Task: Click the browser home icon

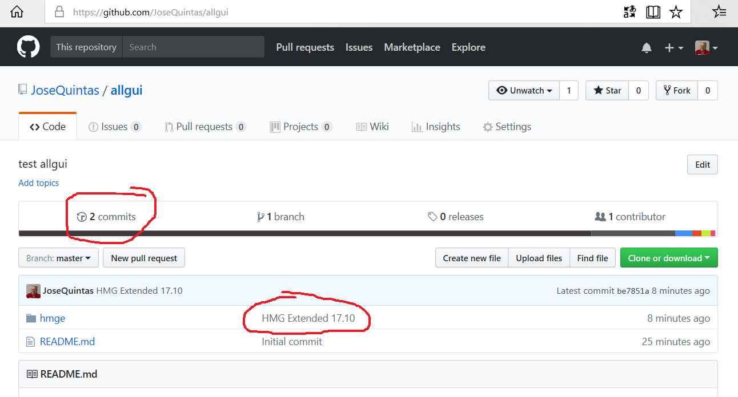Action: pyautogui.click(x=17, y=11)
